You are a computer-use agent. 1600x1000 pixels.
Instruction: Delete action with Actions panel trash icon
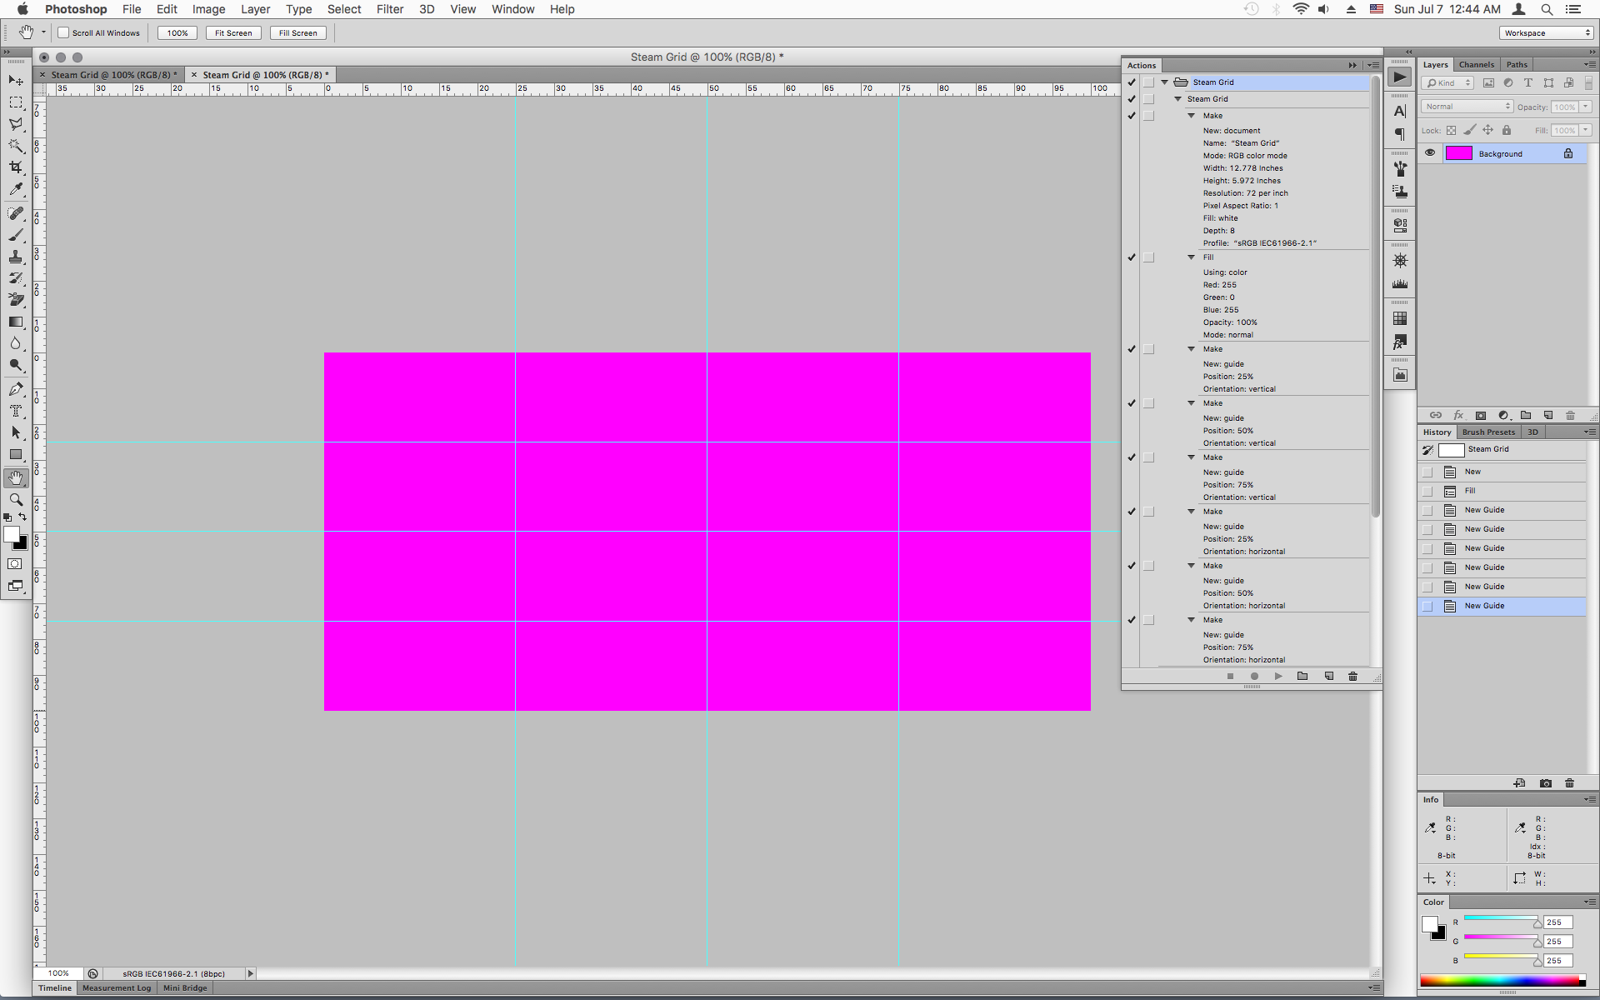(x=1352, y=676)
